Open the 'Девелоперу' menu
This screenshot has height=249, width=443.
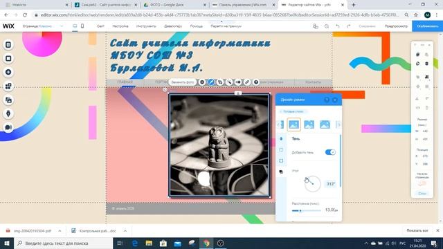(173, 26)
